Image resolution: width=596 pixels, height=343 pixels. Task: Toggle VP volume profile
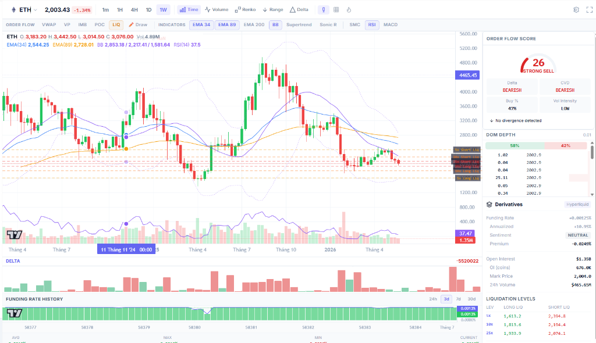click(67, 24)
